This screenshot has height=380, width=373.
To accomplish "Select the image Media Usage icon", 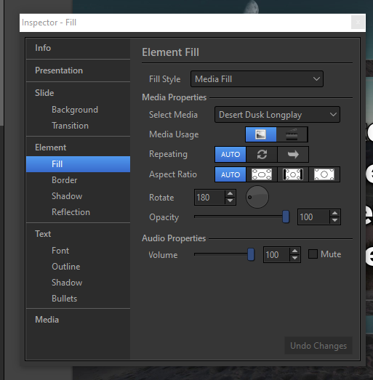I will [x=261, y=134].
